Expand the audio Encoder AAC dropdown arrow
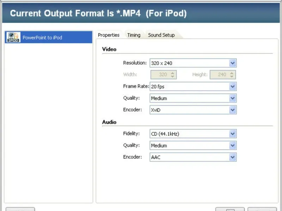 point(233,157)
